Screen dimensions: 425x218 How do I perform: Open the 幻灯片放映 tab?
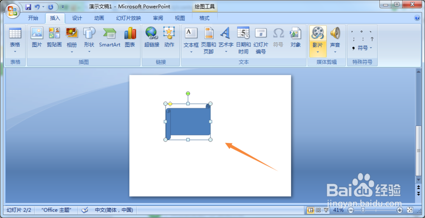tap(128, 18)
